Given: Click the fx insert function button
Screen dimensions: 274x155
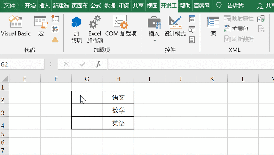Looking at the screenshot, I should (x=99, y=64).
